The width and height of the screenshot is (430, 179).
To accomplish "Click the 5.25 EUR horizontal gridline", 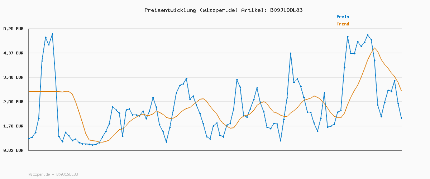I will (x=215, y=29).
